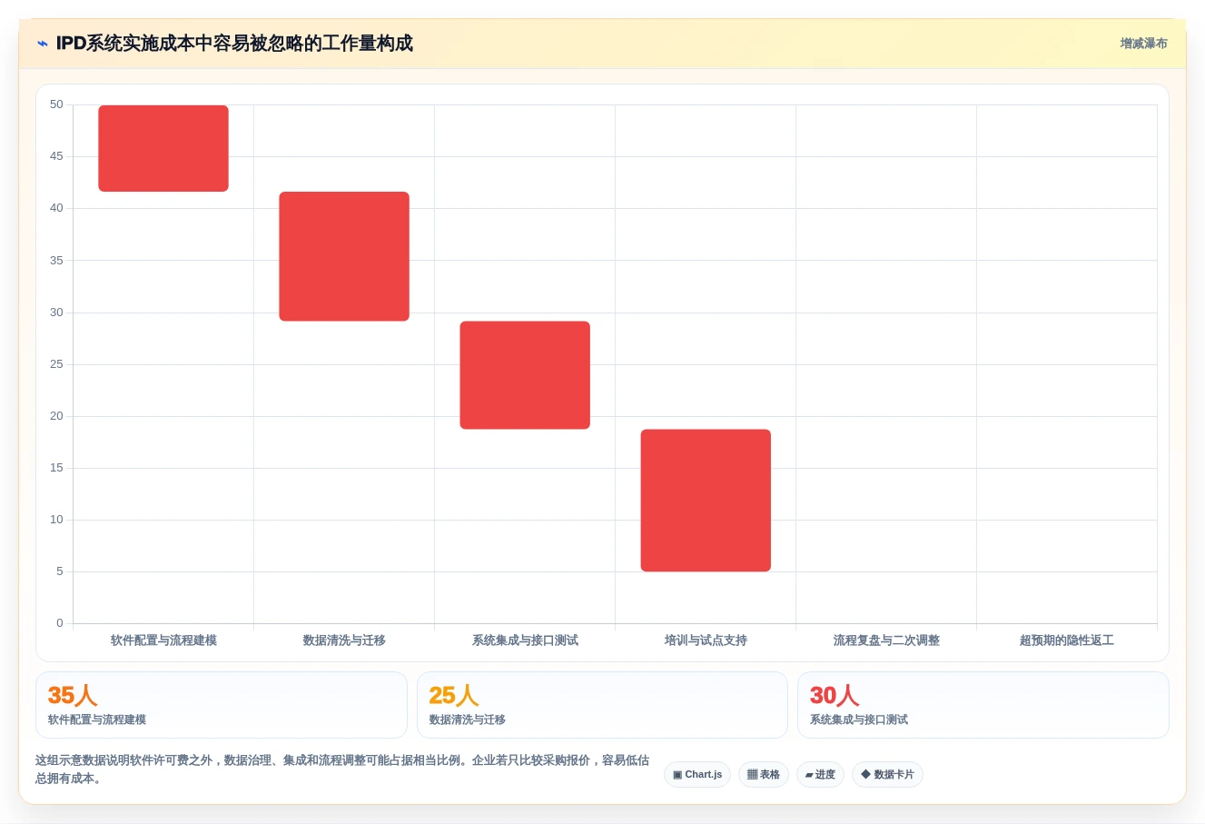Click x-axis label 数据清洗与迁移

(x=344, y=640)
